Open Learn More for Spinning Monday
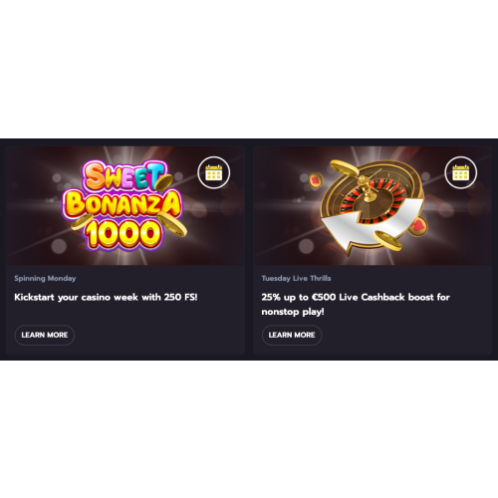The image size is (498, 498). (x=45, y=335)
